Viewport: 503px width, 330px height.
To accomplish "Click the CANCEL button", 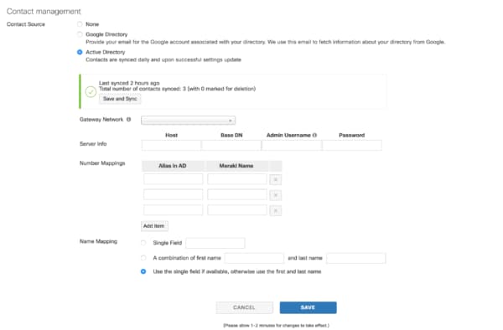I will tap(245, 307).
